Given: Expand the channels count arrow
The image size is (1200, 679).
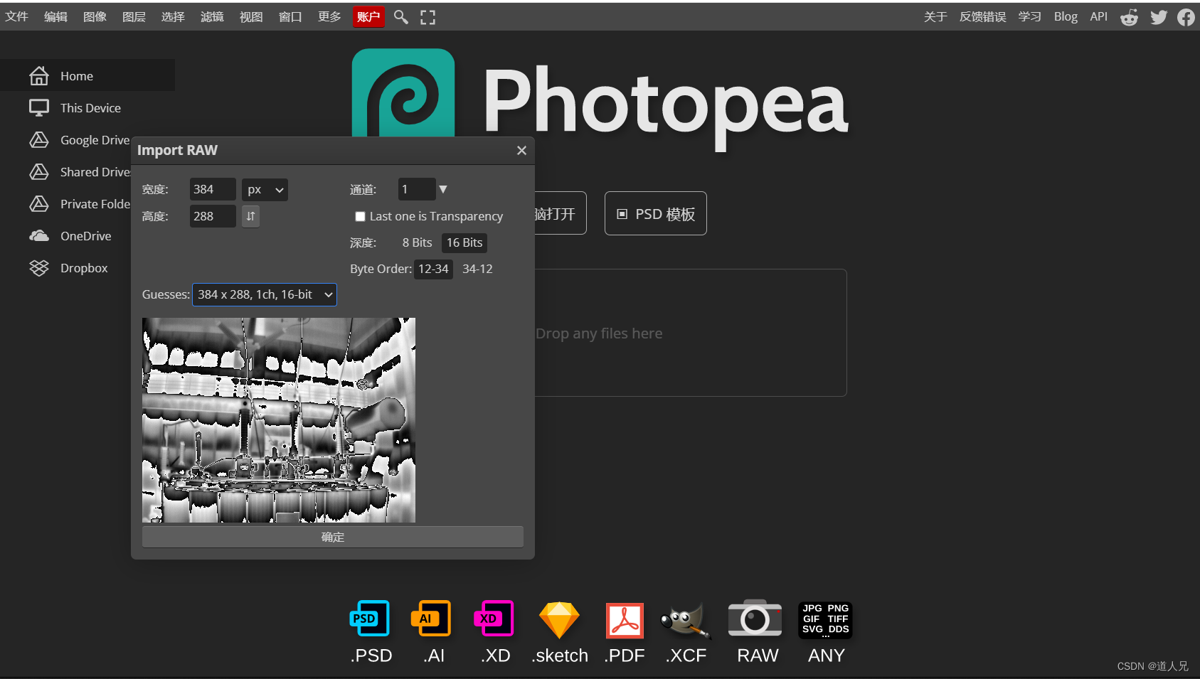Looking at the screenshot, I should click(443, 189).
